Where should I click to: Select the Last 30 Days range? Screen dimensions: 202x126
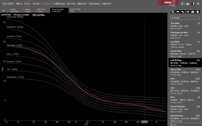pyautogui.click(x=185, y=54)
